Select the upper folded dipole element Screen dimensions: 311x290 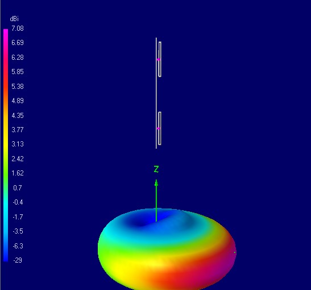(x=160, y=59)
